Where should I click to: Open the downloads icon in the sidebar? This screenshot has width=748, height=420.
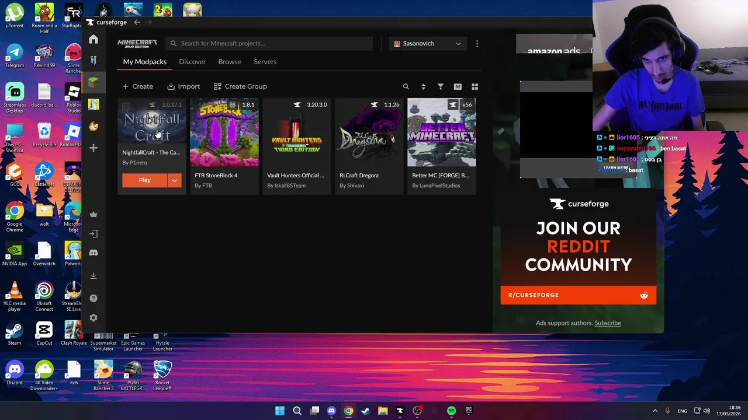point(93,276)
